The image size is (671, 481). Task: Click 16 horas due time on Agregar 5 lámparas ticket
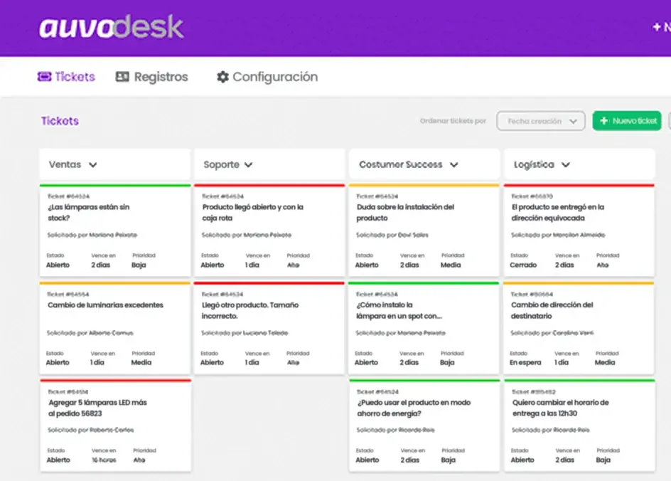[104, 460]
